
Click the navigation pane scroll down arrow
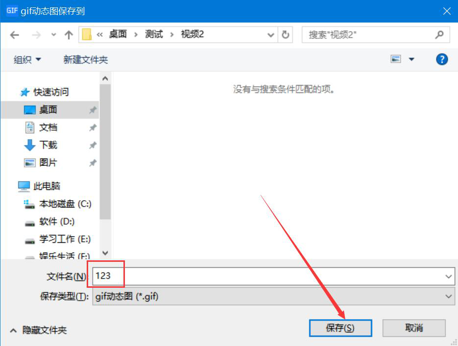point(105,253)
